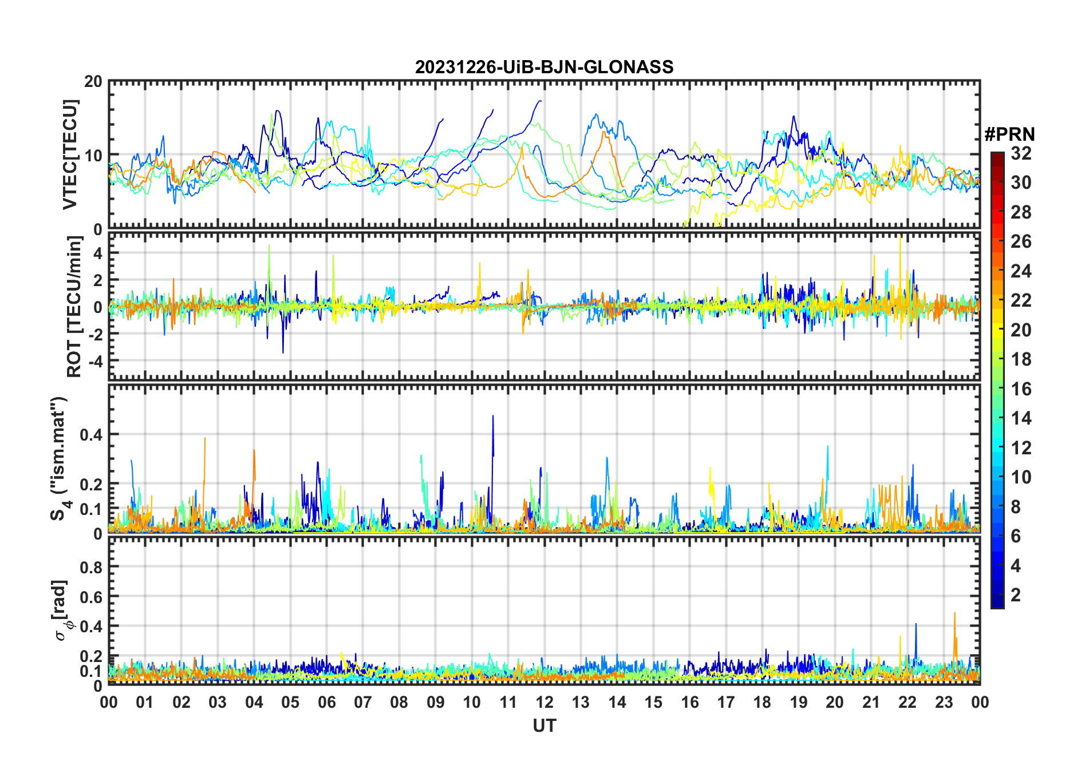
Task: Click the sigma phi [rad] axis label
Action: (x=61, y=610)
